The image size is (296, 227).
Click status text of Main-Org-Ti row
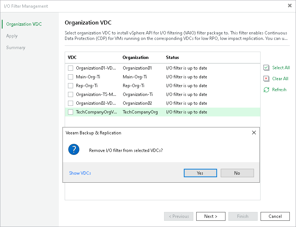coord(187,77)
